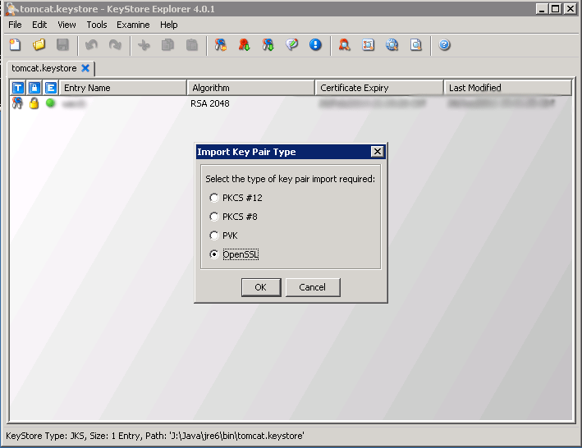Click the Paste clipboard icon
582x448 pixels.
click(x=191, y=45)
